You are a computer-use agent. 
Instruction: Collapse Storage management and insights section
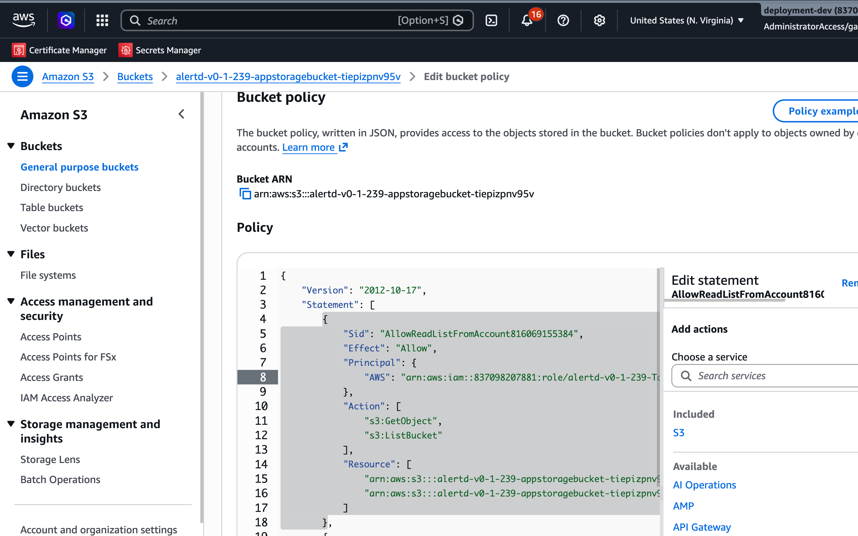[x=11, y=424]
